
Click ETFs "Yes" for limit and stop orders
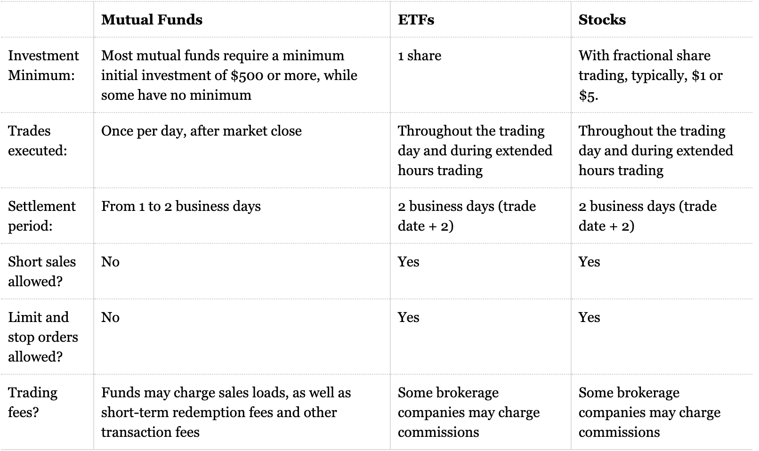coord(408,317)
